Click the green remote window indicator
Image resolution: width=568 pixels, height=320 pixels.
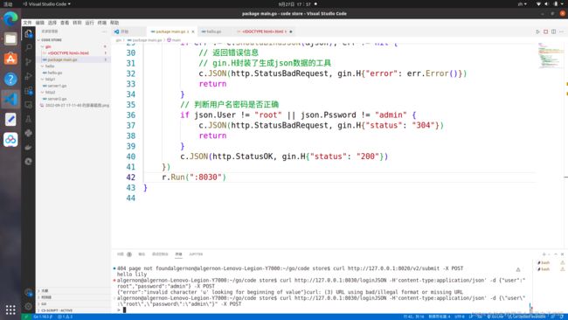(x=25, y=317)
